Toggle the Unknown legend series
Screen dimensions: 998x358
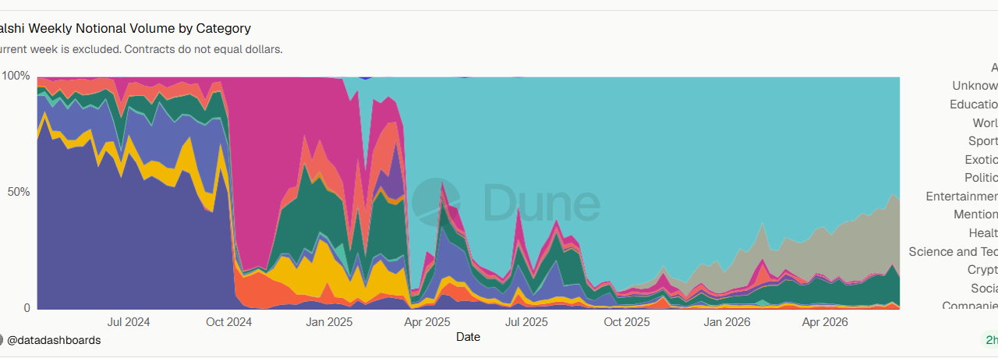[x=975, y=86]
